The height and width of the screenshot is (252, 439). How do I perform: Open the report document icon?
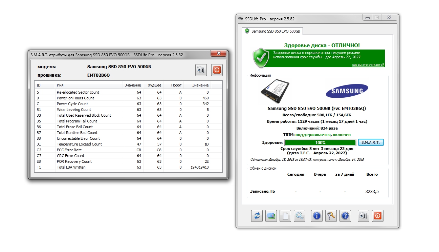(285, 216)
